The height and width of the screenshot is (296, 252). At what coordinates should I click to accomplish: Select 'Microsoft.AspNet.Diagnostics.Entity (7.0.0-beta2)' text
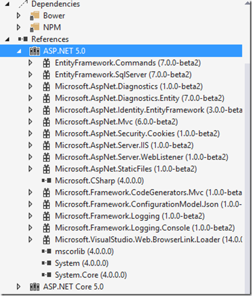(x=139, y=98)
